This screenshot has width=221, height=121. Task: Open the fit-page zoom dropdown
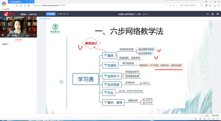pyautogui.click(x=216, y=116)
